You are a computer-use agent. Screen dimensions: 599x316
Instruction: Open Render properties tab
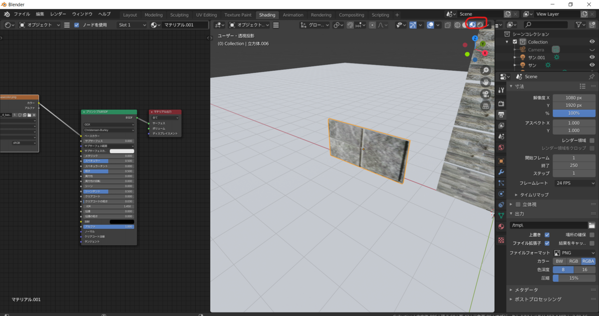tap(501, 103)
